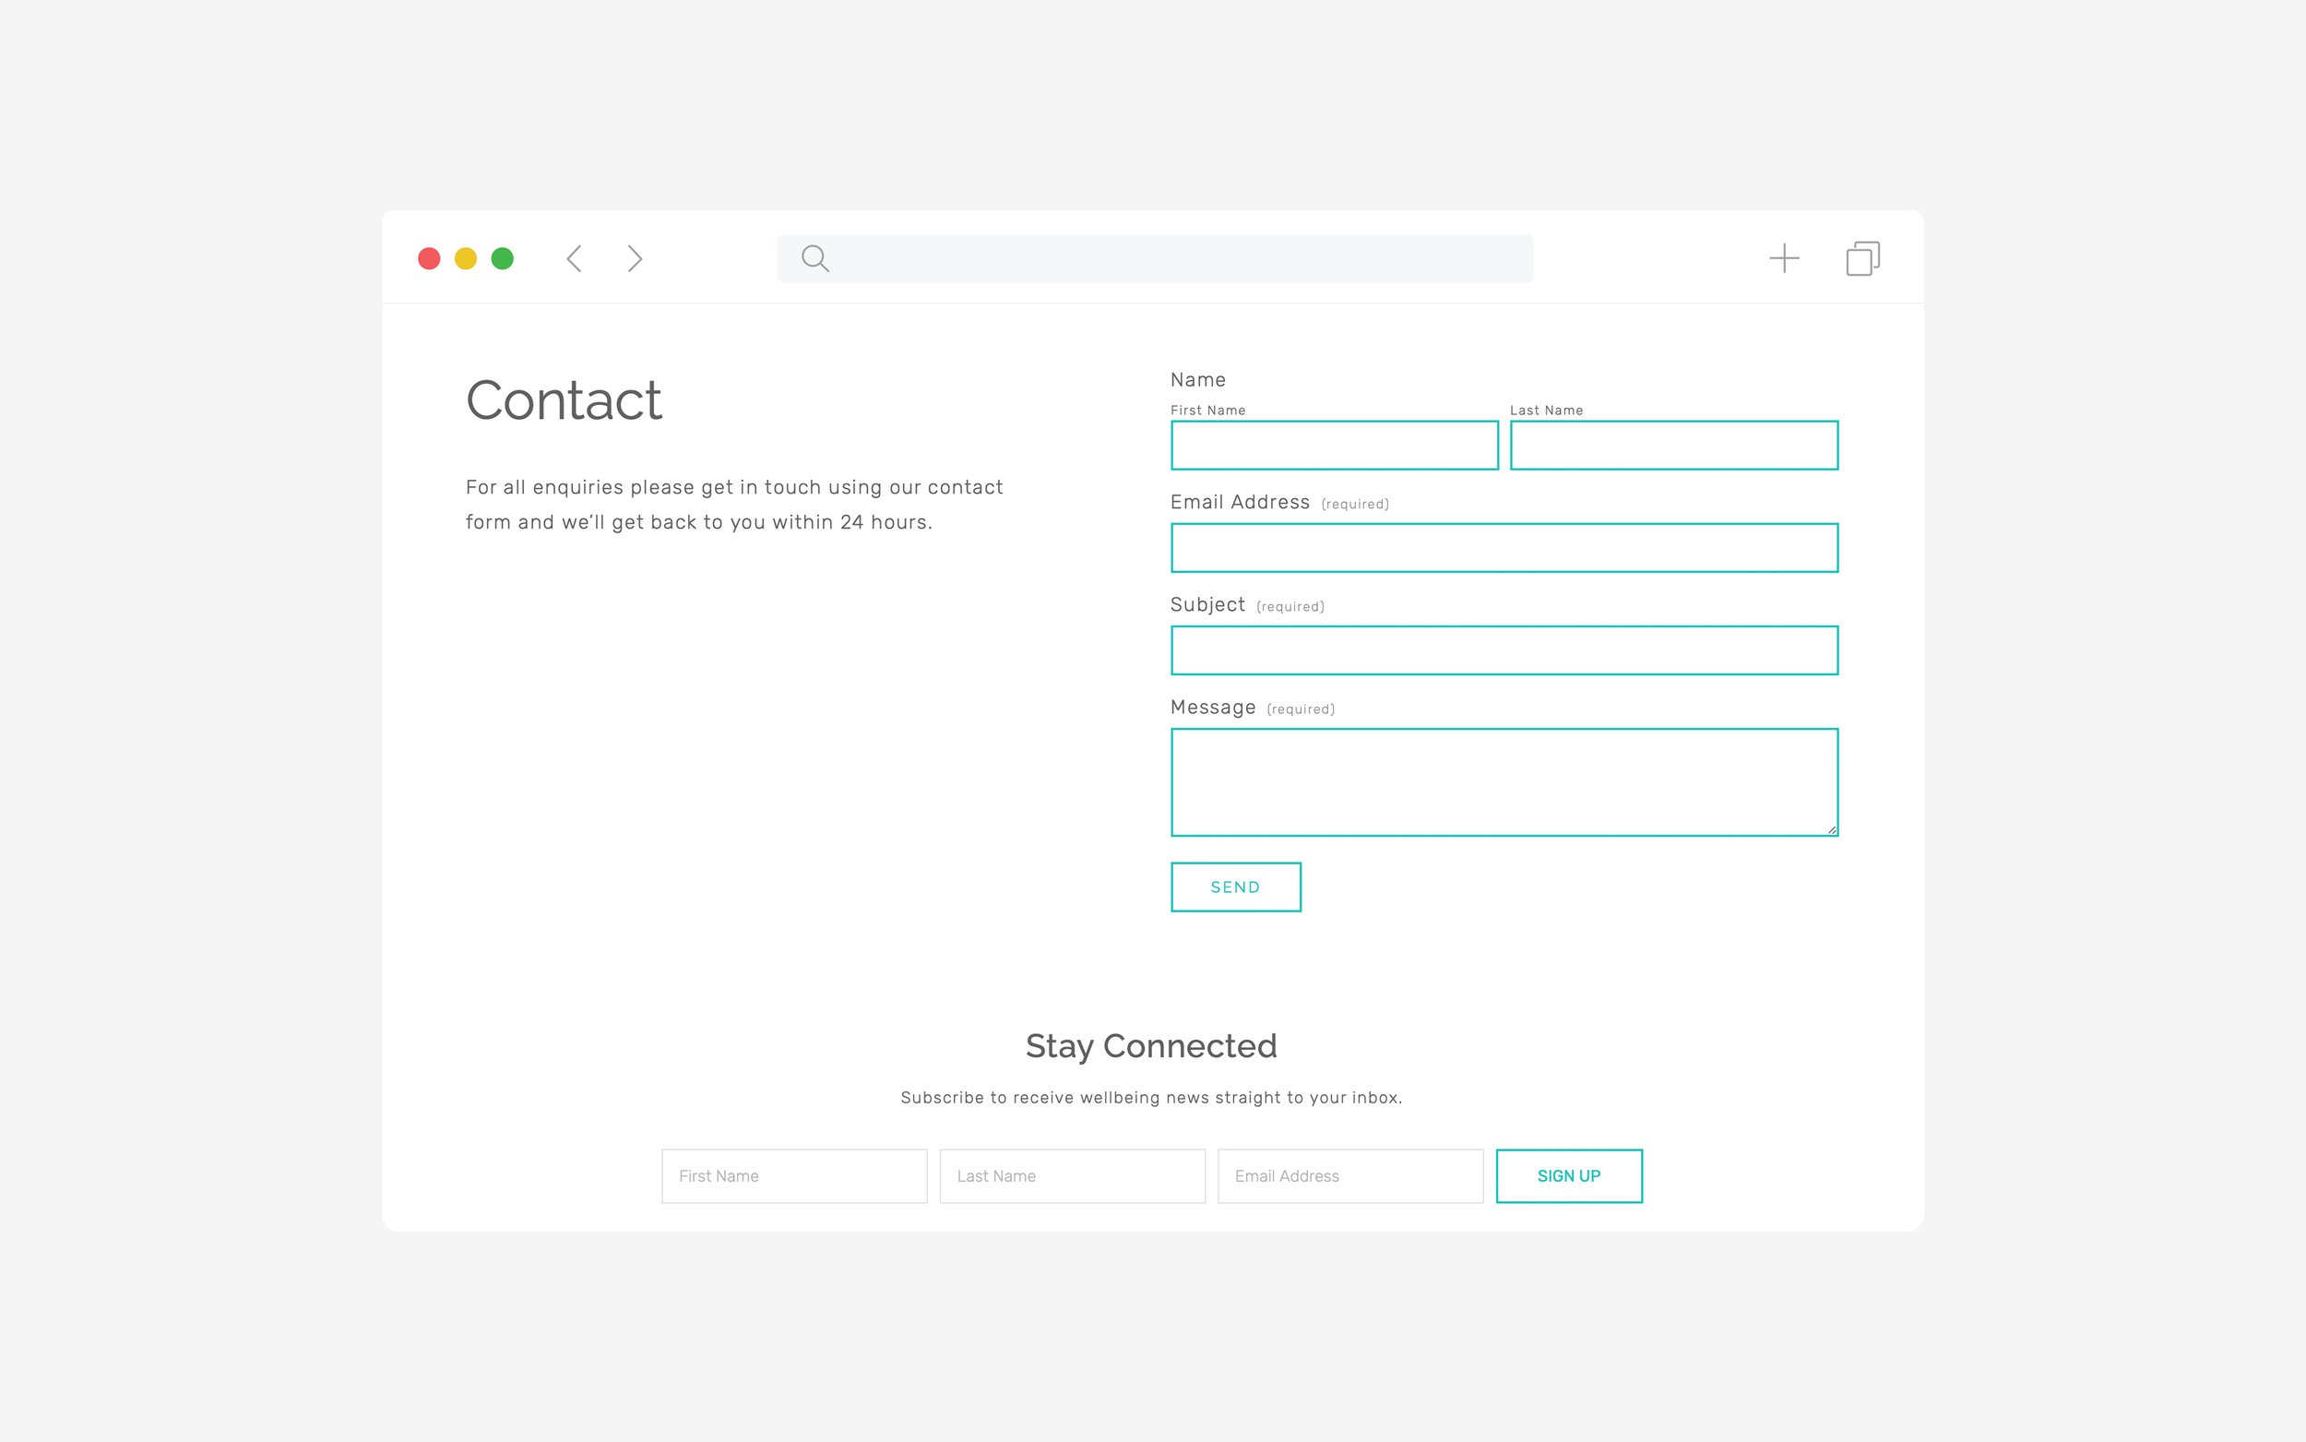Click the search magnifier icon
Image resolution: width=2306 pixels, height=1442 pixels.
click(x=815, y=257)
